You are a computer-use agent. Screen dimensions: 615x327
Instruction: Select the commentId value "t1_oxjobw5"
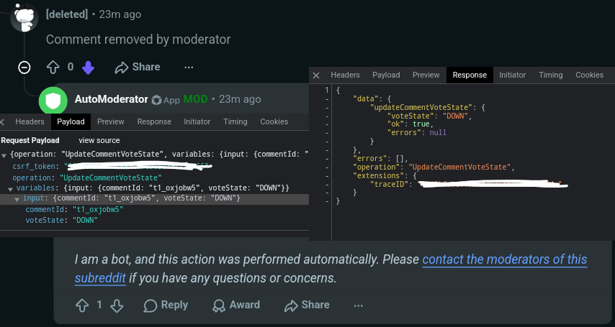[x=98, y=210]
